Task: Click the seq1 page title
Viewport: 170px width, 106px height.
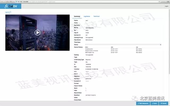Action: click(8, 12)
